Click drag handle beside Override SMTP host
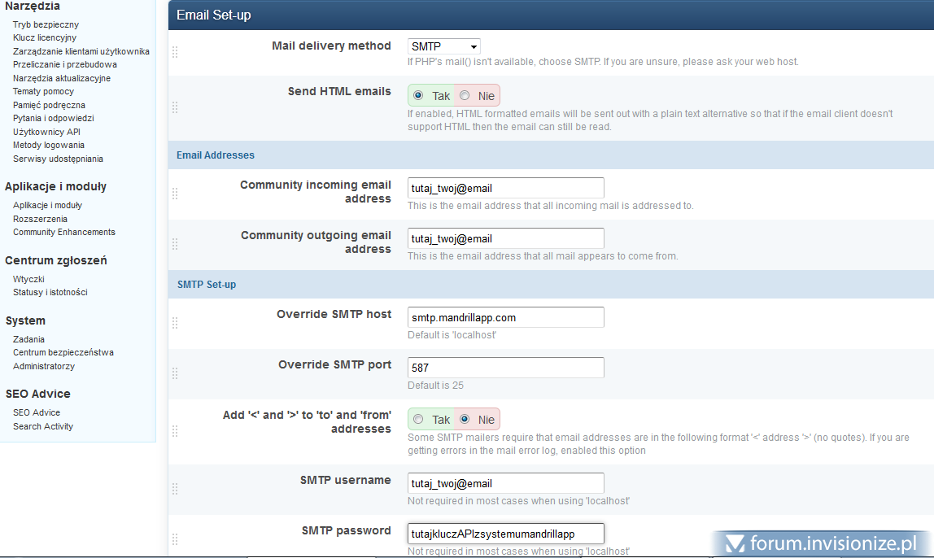 coord(174,323)
